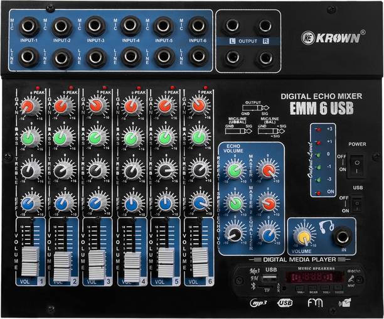This screenshot has height=319, width=384.
Task: Click the 'EMM 6 USB' model text
Action: pos(322,108)
